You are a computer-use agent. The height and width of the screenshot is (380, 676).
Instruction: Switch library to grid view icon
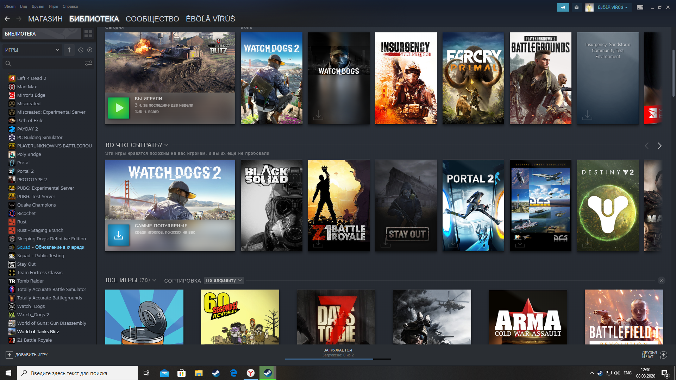[88, 34]
